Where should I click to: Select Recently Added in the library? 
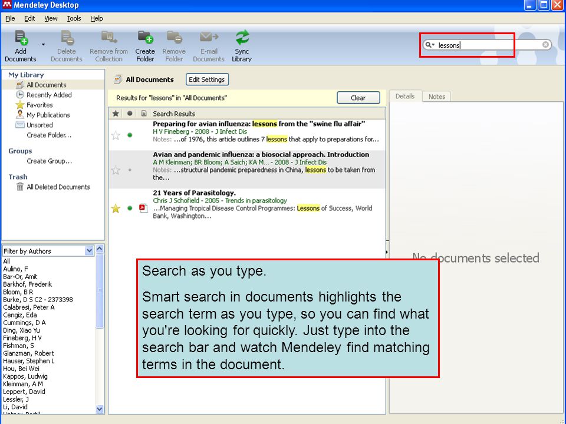click(x=49, y=95)
